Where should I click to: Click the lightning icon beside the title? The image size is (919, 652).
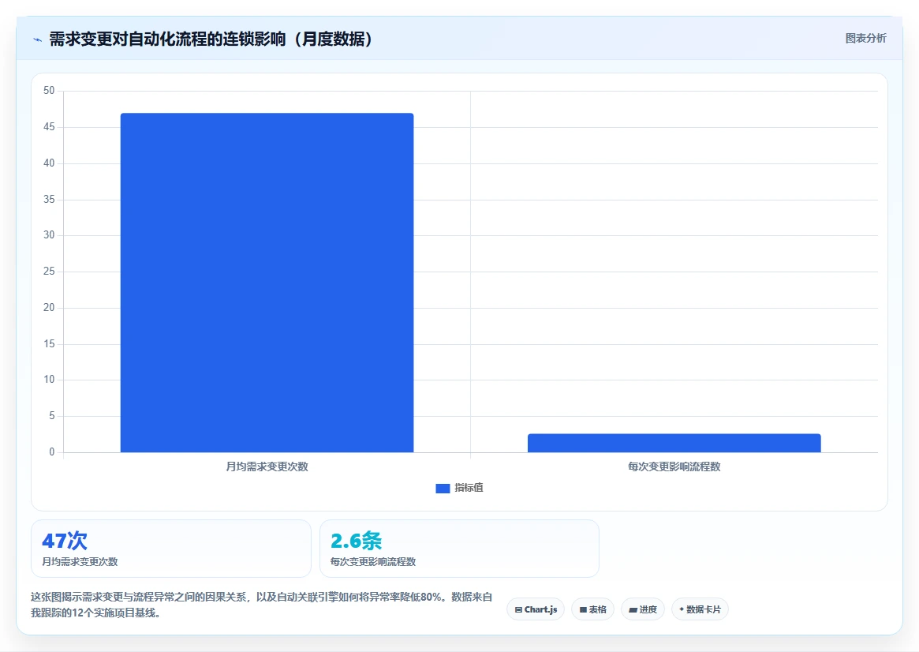click(38, 40)
